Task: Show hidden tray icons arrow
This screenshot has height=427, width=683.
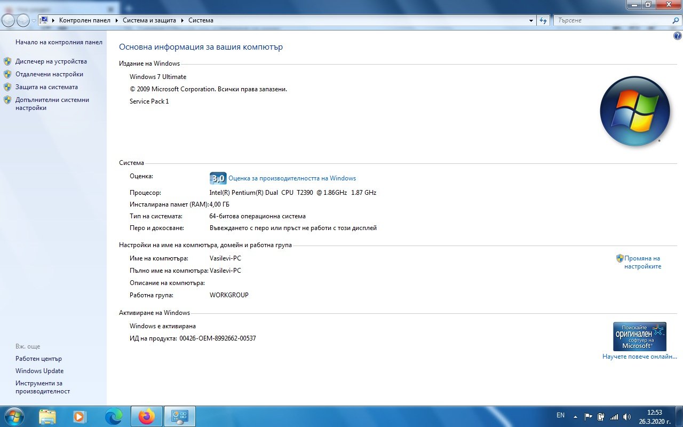Action: [x=575, y=416]
